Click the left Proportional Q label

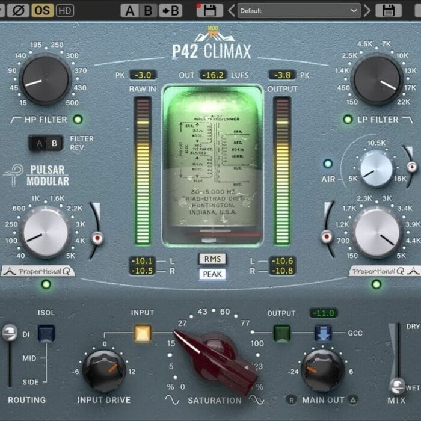point(38,271)
